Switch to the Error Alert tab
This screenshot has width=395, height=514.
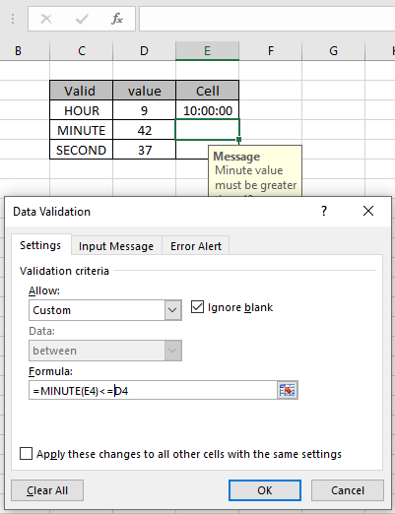[196, 246]
